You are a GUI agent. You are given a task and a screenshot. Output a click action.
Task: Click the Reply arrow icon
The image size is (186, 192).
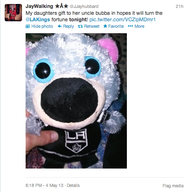[60, 26]
